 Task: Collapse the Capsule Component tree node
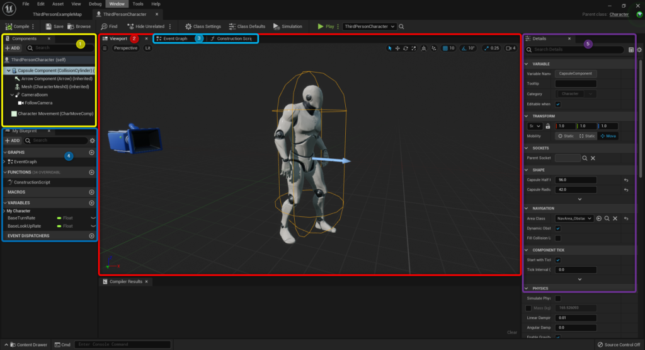click(9, 71)
